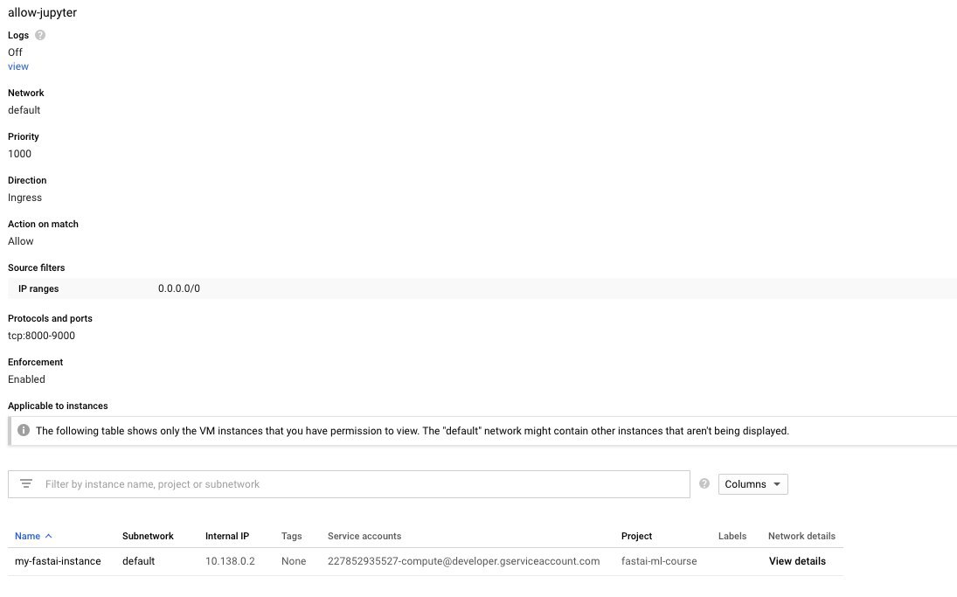Open the my-fastai-instance row entry
The width and height of the screenshot is (957, 597).
58,561
